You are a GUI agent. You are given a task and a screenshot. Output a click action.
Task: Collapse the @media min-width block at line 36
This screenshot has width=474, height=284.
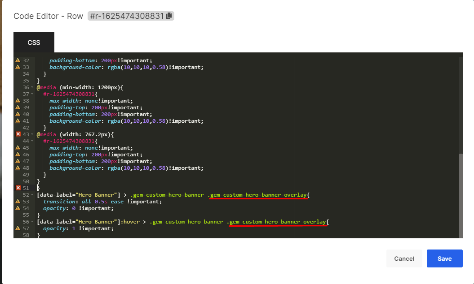coord(32,87)
